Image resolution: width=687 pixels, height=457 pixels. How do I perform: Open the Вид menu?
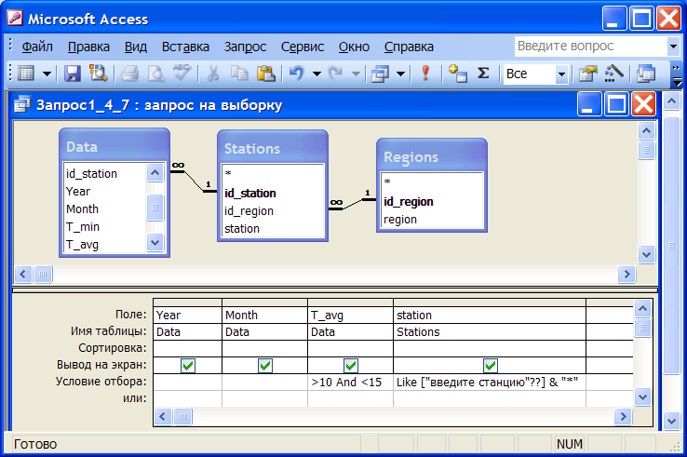[136, 47]
